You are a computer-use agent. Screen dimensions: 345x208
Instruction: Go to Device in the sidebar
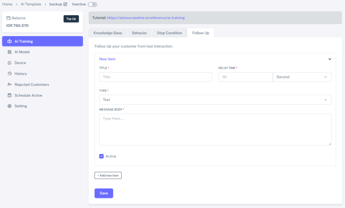point(42,63)
